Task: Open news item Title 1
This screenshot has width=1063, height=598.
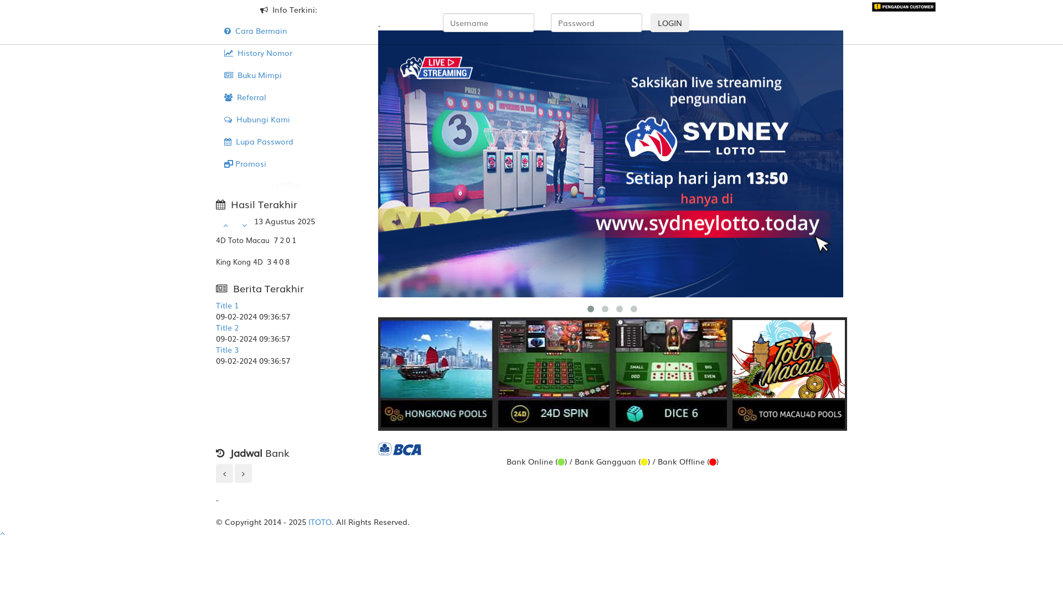Action: pos(227,306)
